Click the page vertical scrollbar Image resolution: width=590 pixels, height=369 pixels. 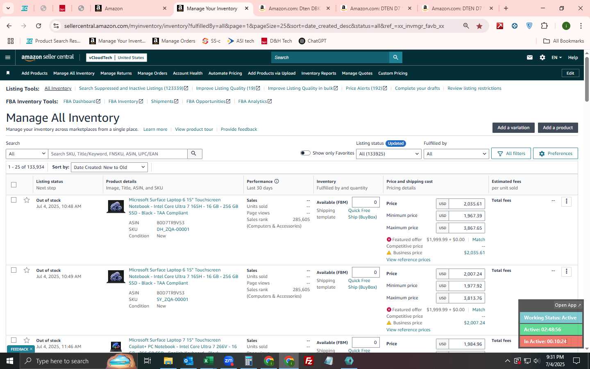coord(587,79)
